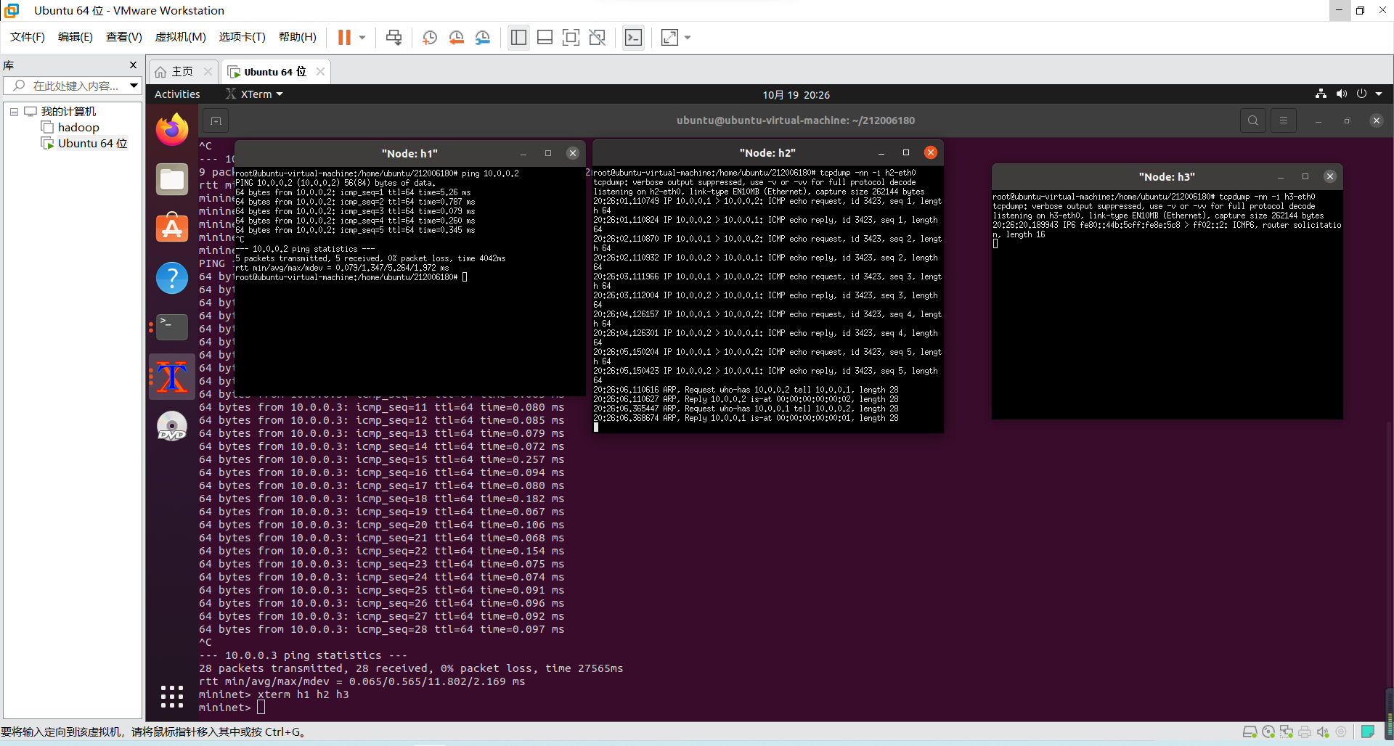Close the Node: h3 xterm window
The height and width of the screenshot is (746, 1394).
pyautogui.click(x=1330, y=176)
